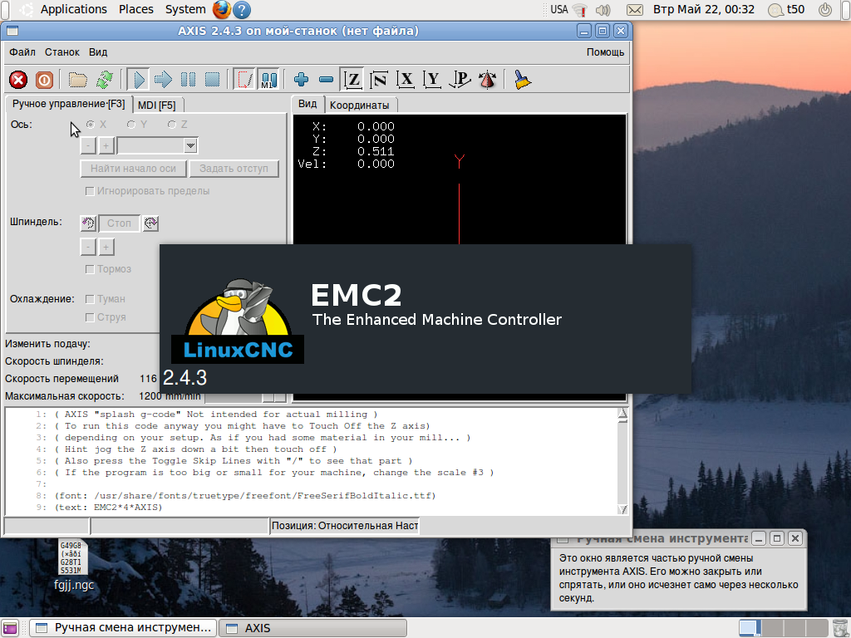Jog axis negative with minus button

coord(88,145)
